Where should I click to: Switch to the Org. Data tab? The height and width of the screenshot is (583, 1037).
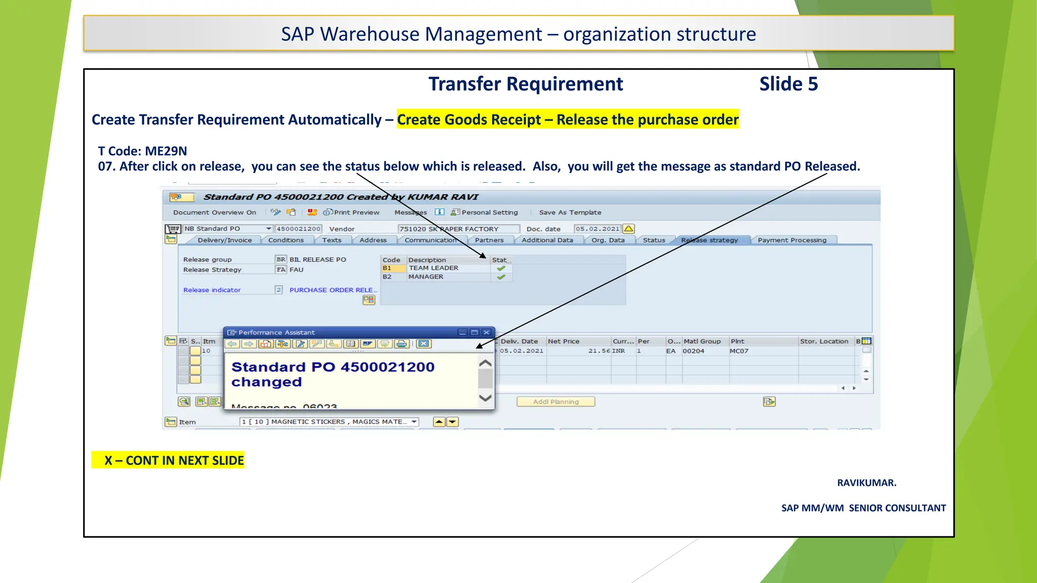point(608,240)
